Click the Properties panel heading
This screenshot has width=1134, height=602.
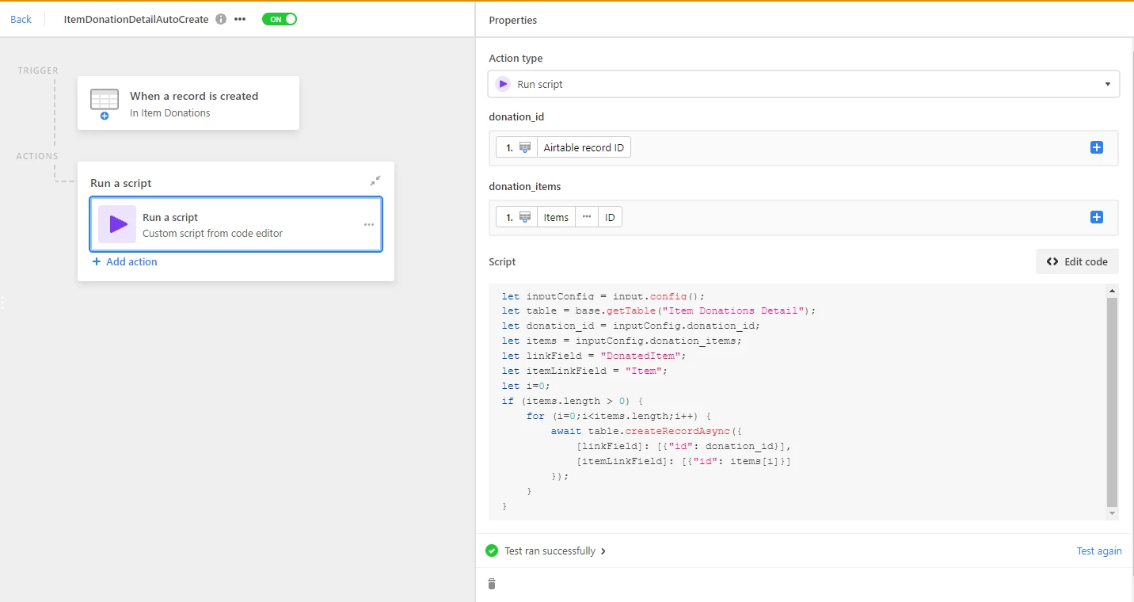(512, 20)
